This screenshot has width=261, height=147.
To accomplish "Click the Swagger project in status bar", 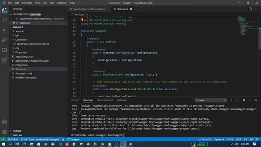I will [x=73, y=140].
